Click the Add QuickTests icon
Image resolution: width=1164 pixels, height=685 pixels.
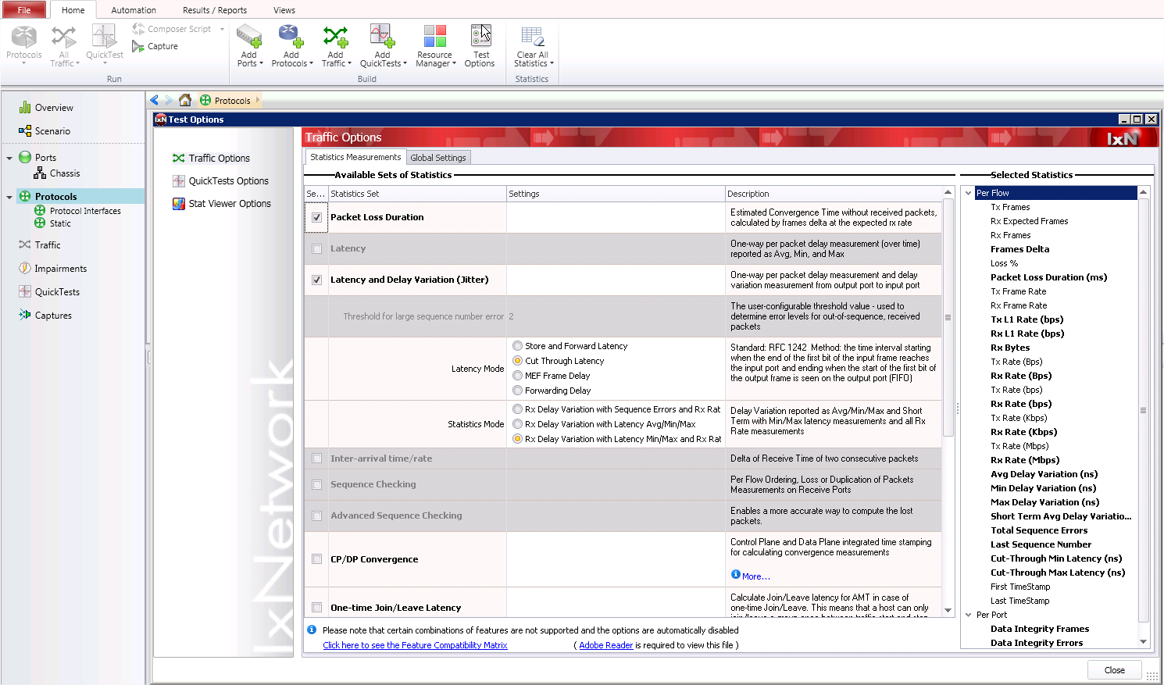(382, 36)
